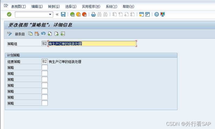
Task: Click the 组要策略 field containing 82
Action: 45,61
